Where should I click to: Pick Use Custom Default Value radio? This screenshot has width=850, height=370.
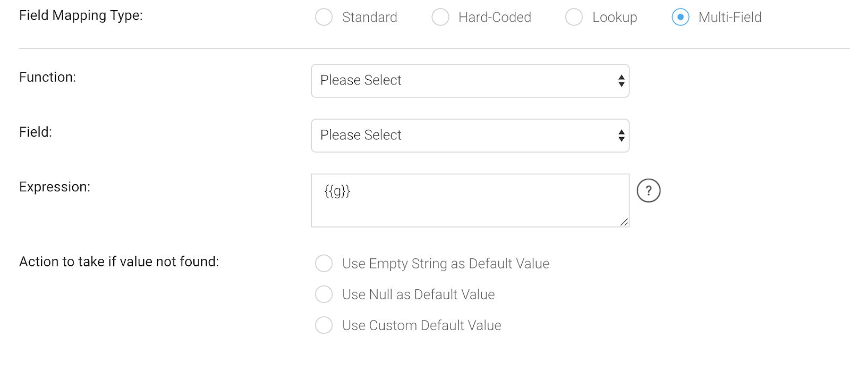(x=324, y=325)
